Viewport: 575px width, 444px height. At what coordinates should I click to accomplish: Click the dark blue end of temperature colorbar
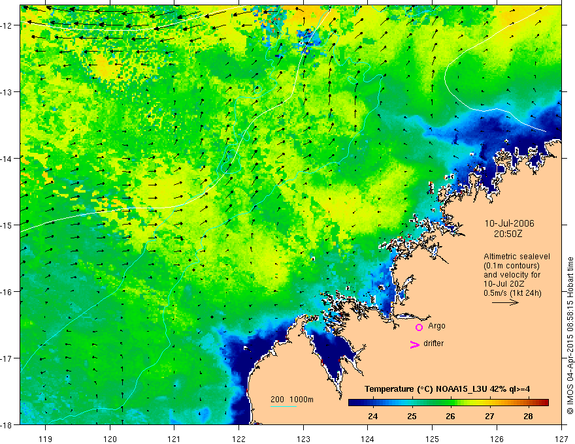click(x=354, y=403)
